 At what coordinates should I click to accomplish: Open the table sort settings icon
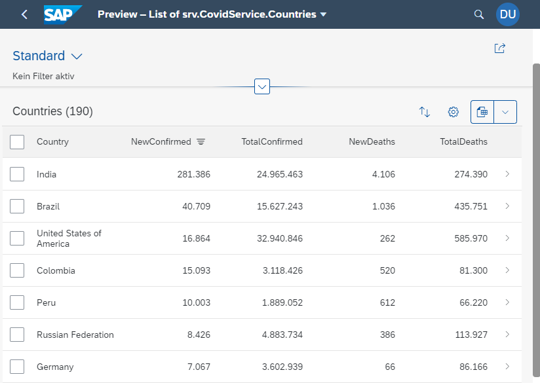pos(425,112)
